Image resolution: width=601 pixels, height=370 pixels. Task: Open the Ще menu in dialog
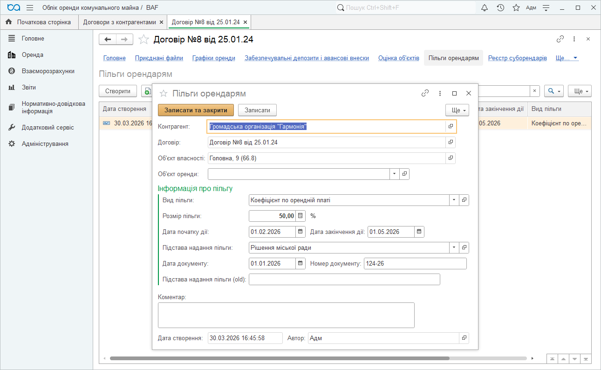457,110
